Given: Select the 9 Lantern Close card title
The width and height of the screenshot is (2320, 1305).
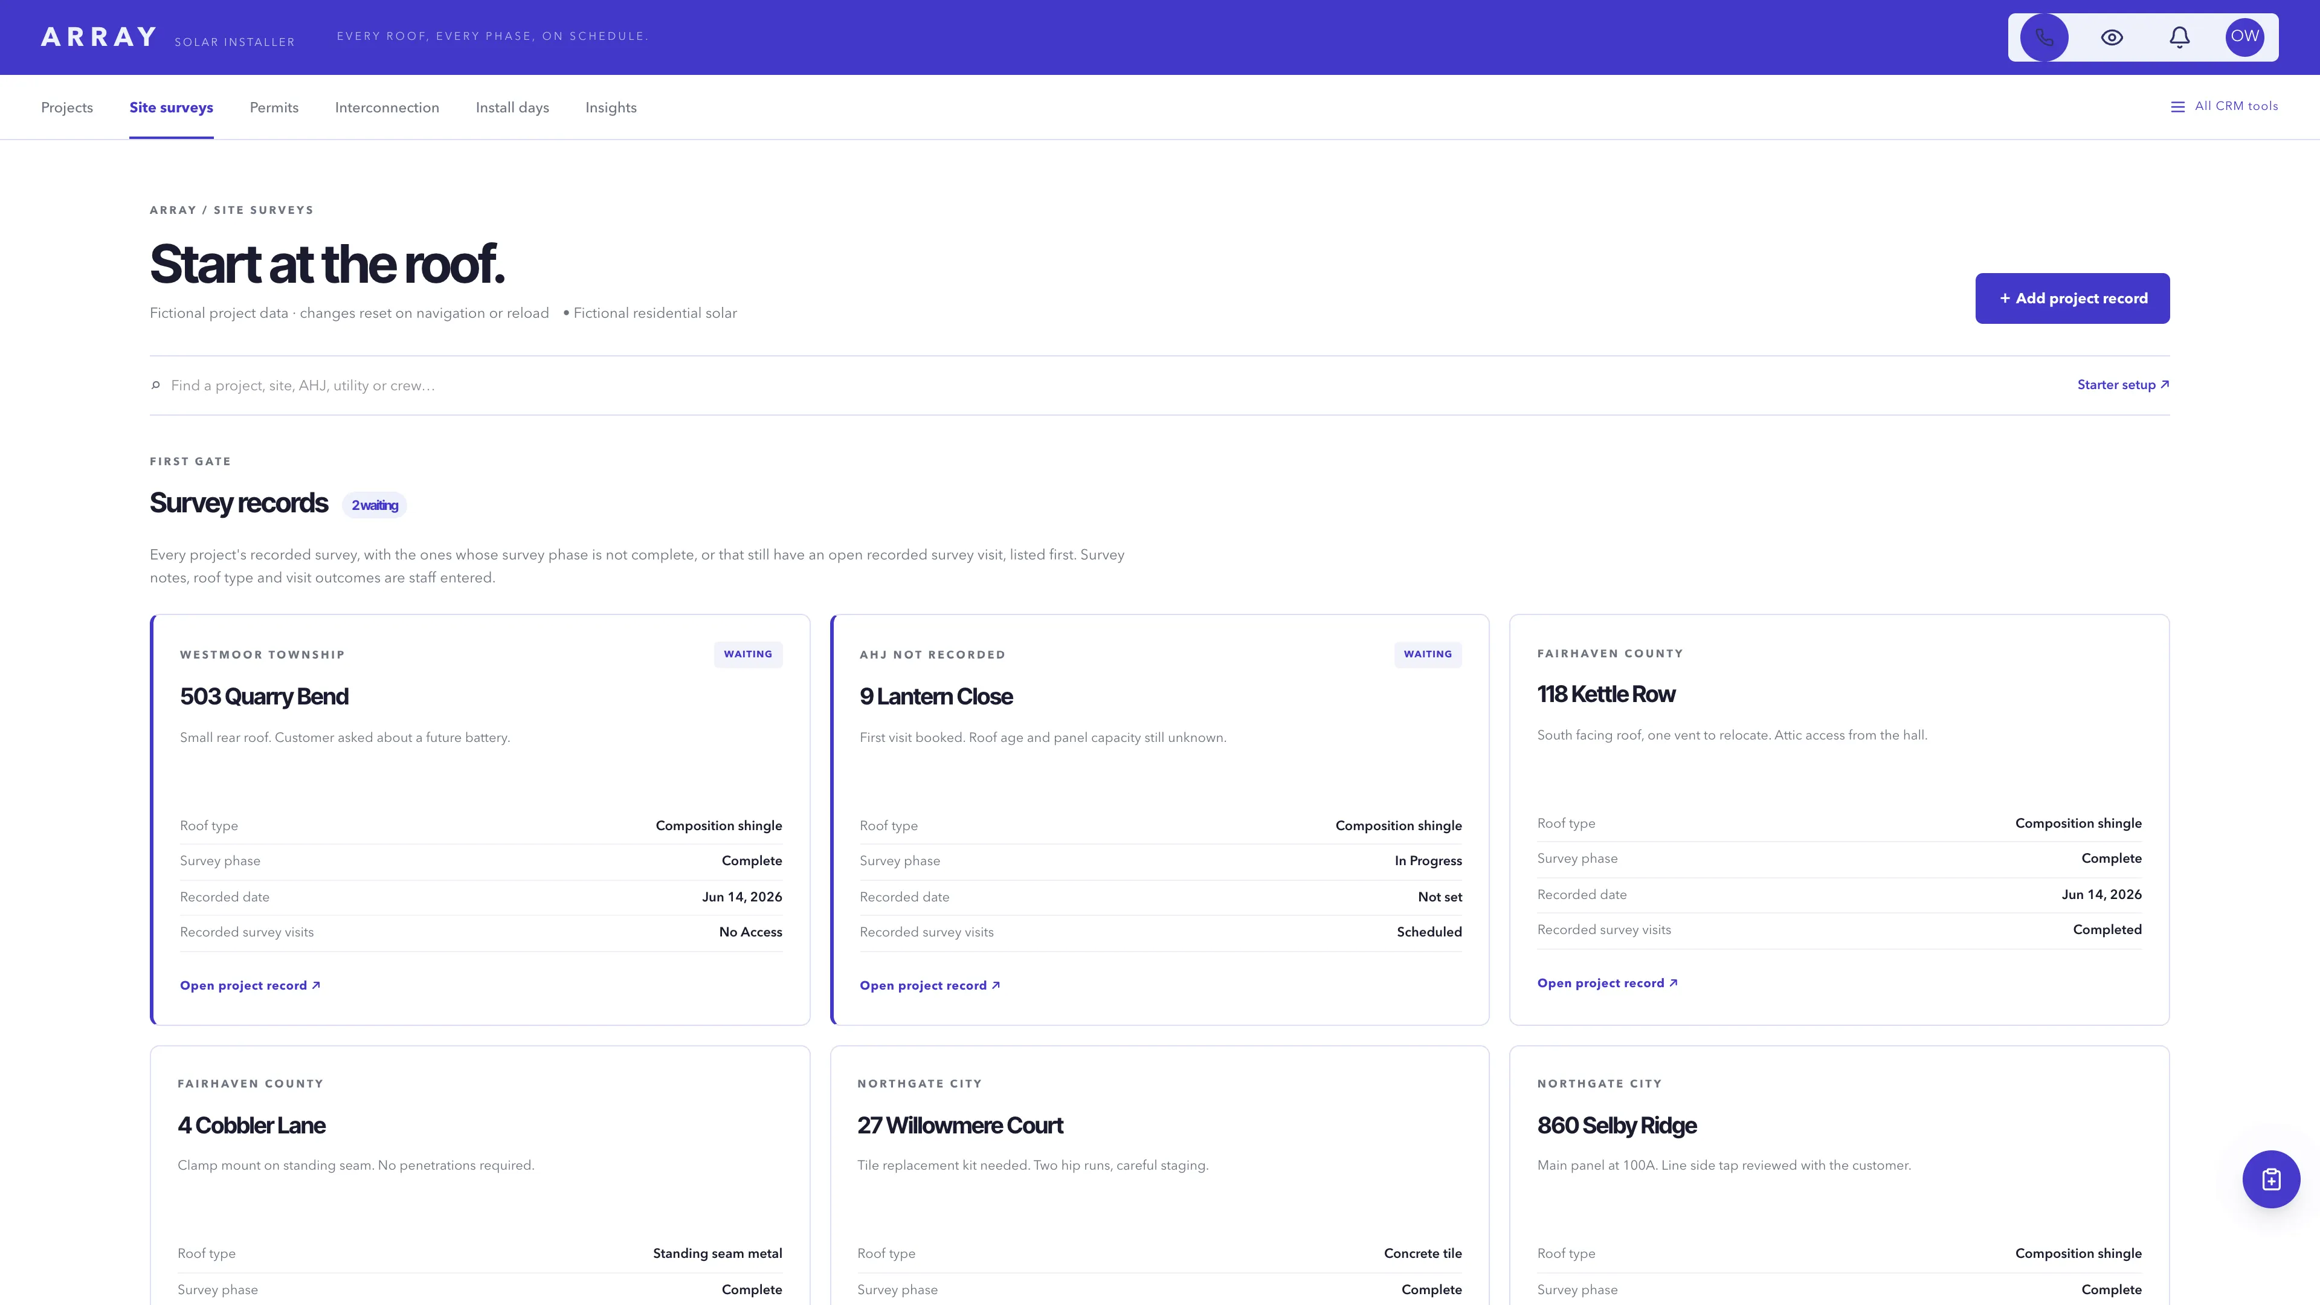Looking at the screenshot, I should click(x=936, y=696).
